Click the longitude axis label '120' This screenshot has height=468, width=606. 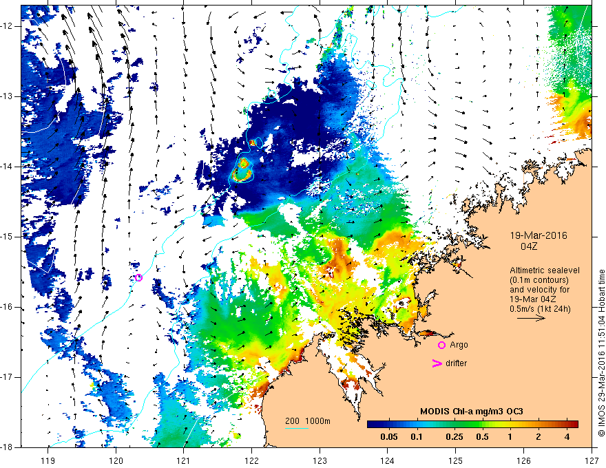pos(116,460)
